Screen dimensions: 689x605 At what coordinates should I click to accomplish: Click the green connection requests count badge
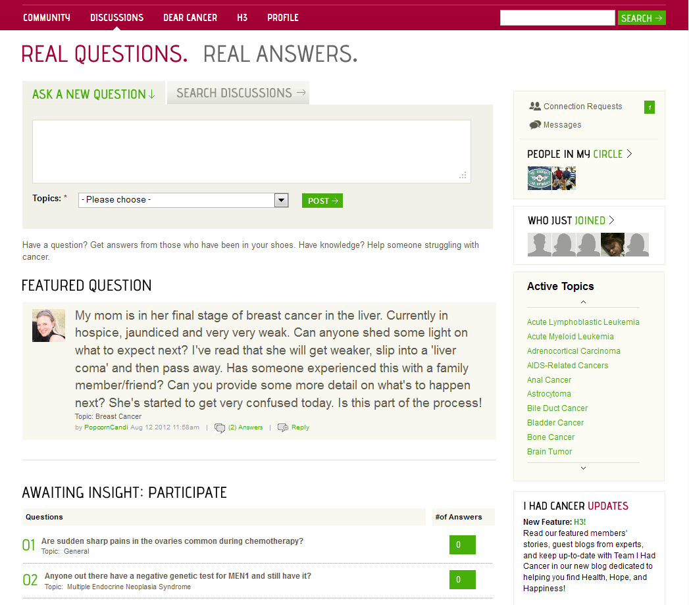pos(649,107)
